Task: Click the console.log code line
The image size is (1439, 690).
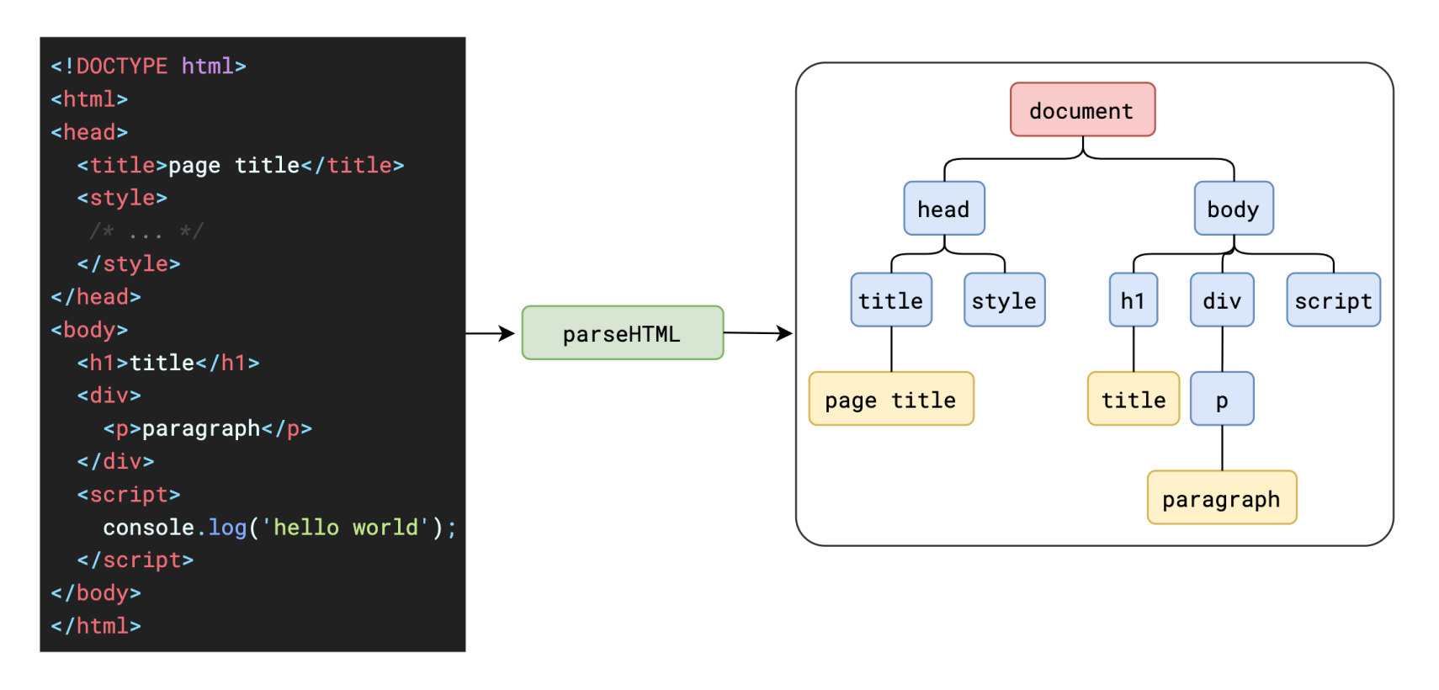Action: [x=279, y=528]
